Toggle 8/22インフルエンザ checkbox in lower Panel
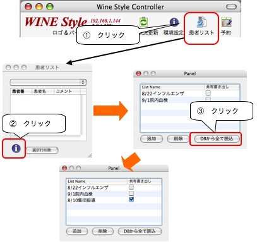 coord(131,187)
